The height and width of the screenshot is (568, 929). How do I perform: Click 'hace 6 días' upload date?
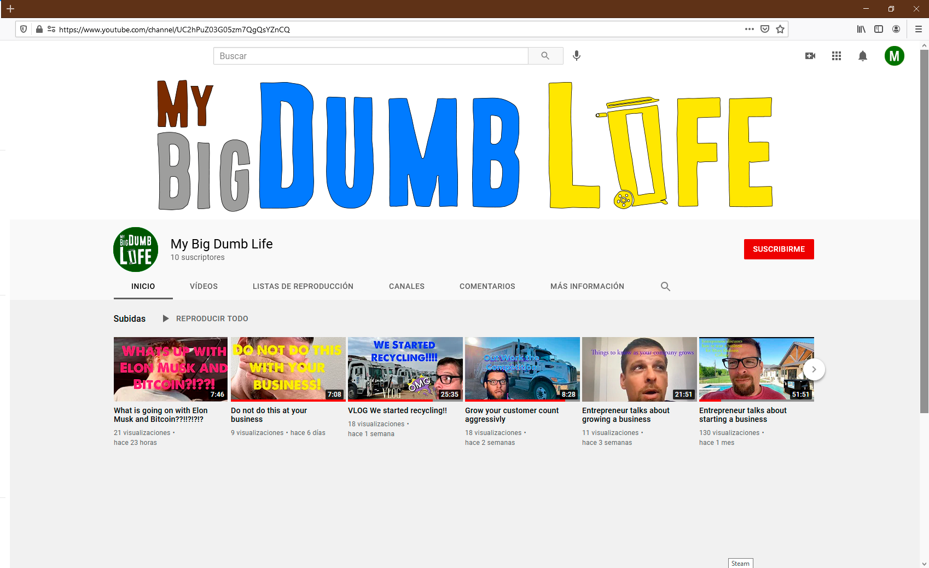click(x=308, y=433)
